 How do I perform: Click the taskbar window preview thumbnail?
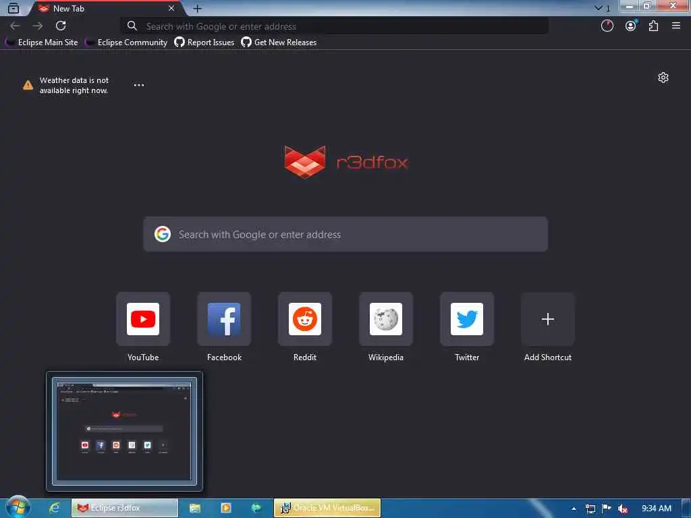tap(124, 431)
